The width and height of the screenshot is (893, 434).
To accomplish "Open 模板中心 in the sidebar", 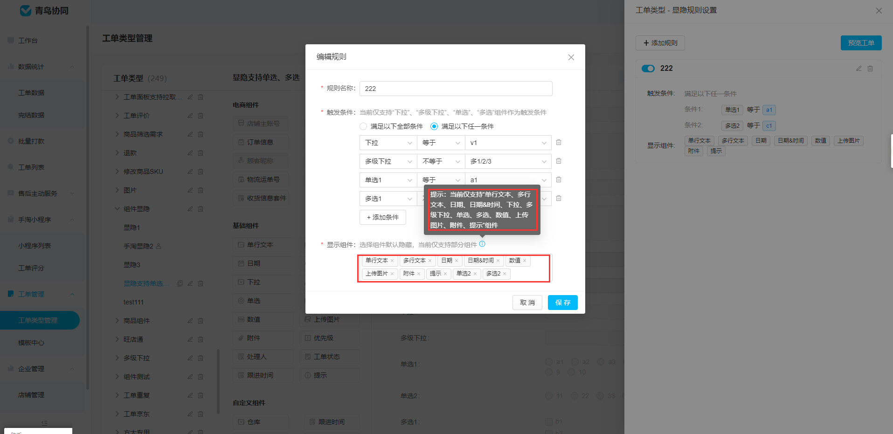I will click(x=31, y=343).
